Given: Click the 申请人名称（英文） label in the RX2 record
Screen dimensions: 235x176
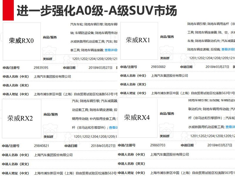Looking at the screenshot, I should (x=15, y=164).
